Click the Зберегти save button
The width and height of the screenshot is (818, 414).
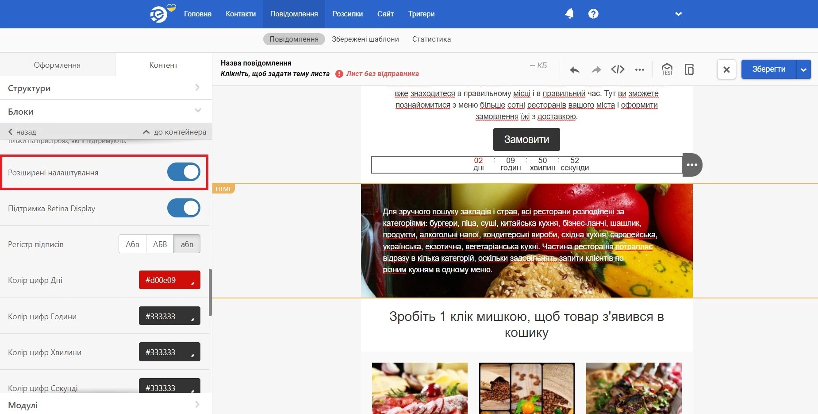pos(769,69)
